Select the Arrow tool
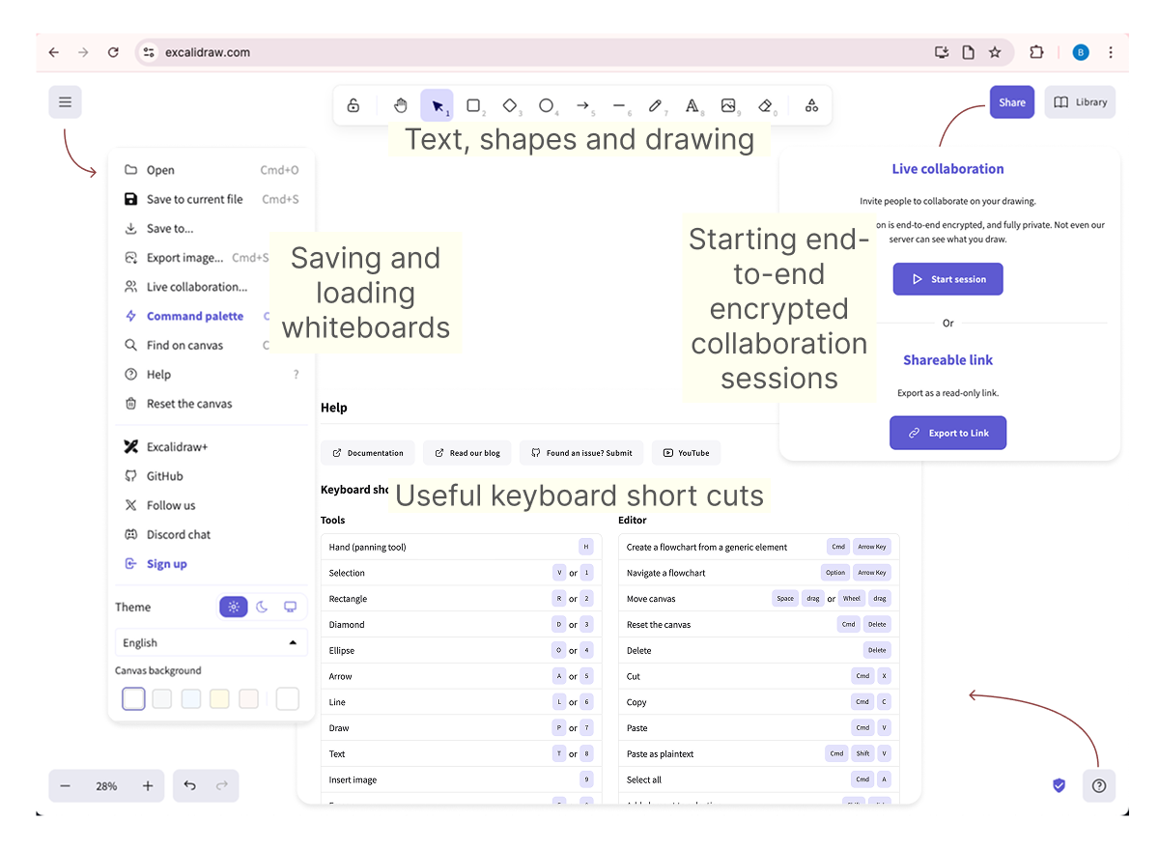 point(582,105)
